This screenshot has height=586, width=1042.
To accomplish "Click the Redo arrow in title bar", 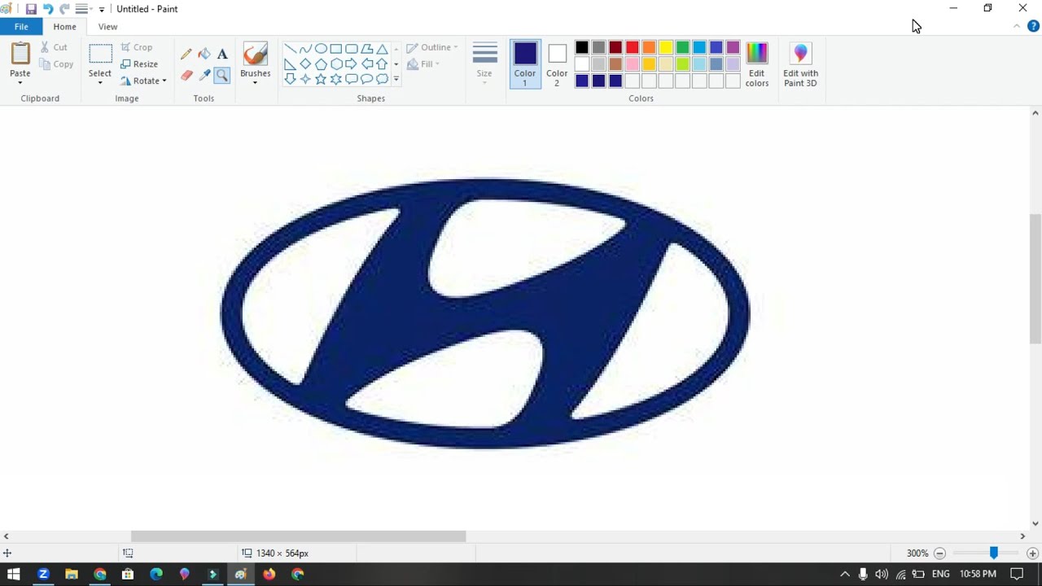I will pyautogui.click(x=64, y=9).
